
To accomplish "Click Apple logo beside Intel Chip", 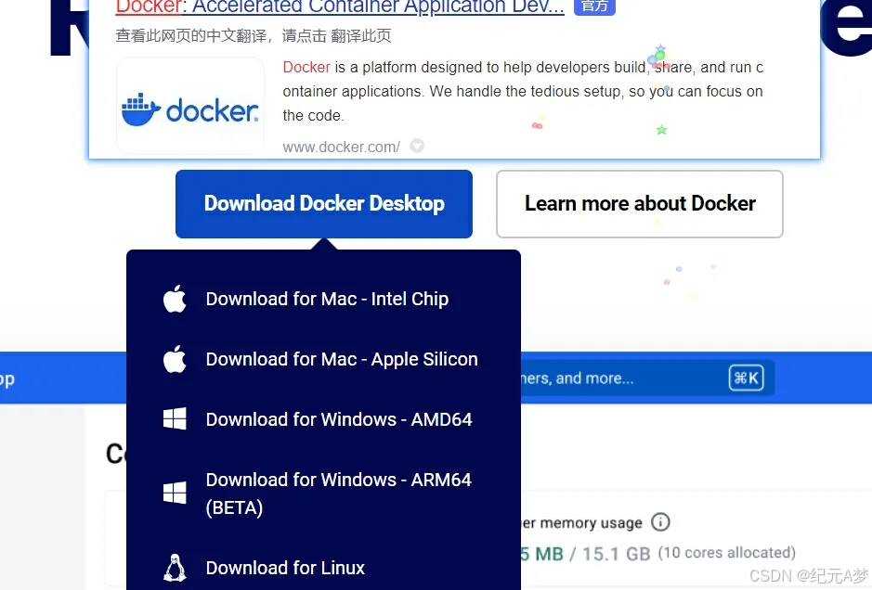I will point(175,299).
